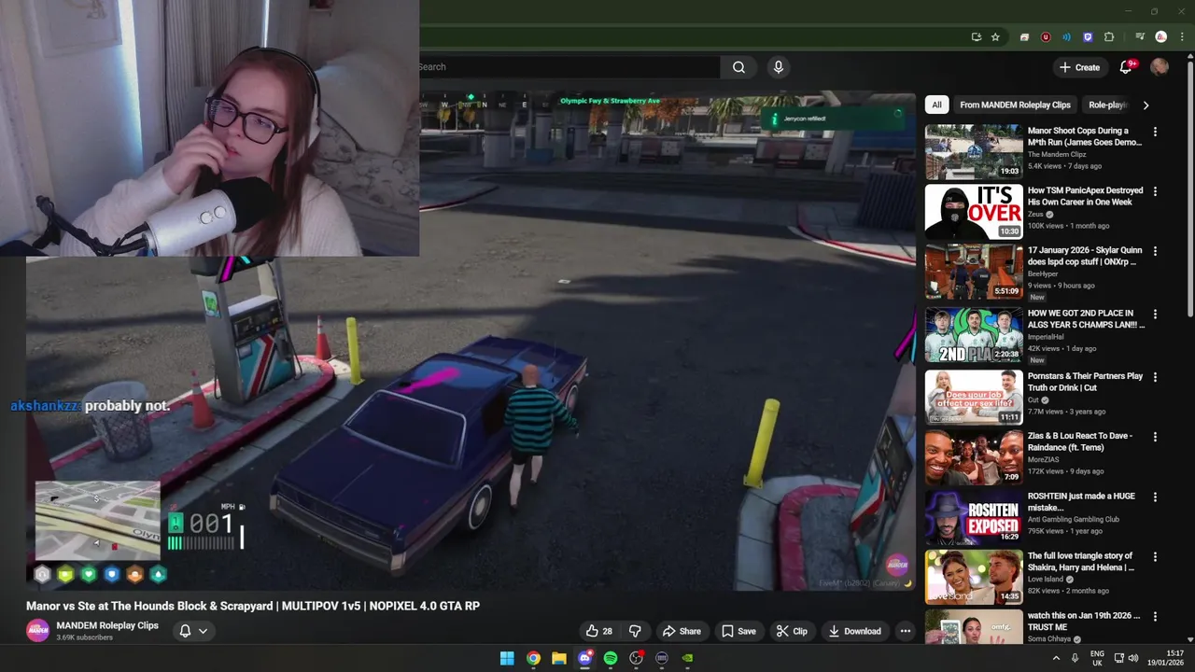Share the video
The image size is (1195, 672).
click(x=681, y=631)
